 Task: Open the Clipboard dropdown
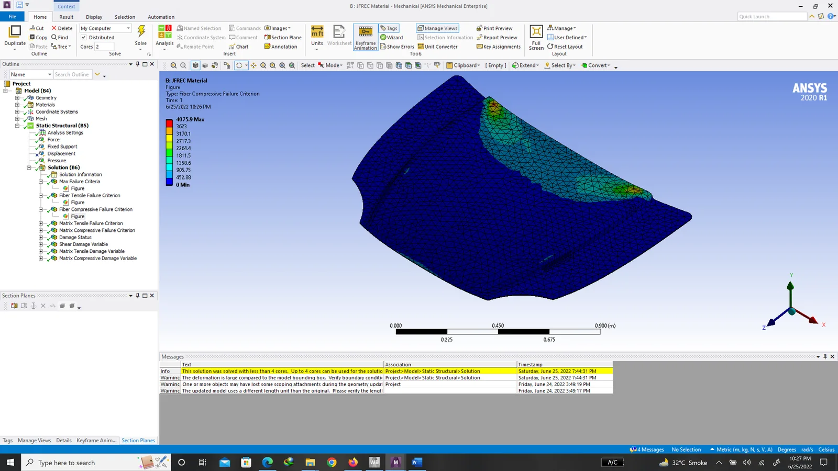pos(463,65)
